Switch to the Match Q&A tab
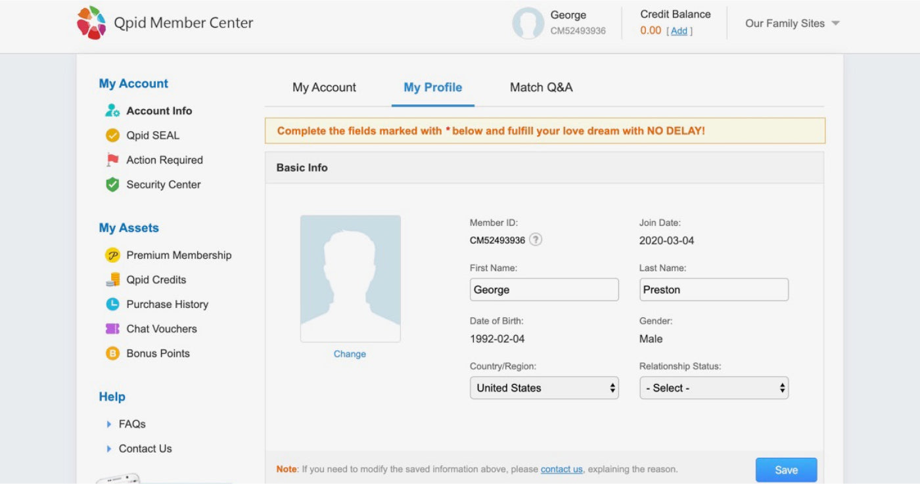 (541, 87)
